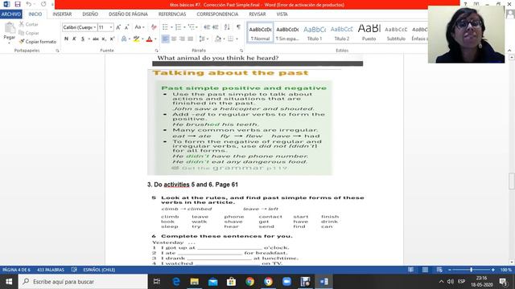Image resolution: width=515 pixels, height=289 pixels.
Task: Apply subscript formatting
Action: pyautogui.click(x=104, y=39)
